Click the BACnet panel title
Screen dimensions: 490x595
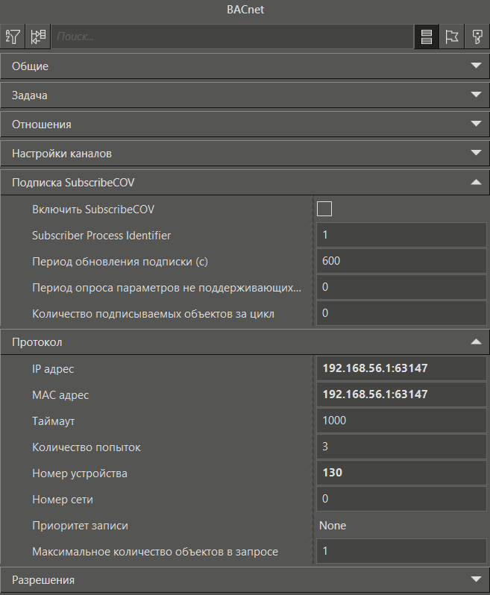(245, 10)
